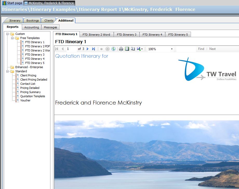Viewport: 239px width, 189px height.
Task: Select the FTD Itinerary 2 Word tab
Action: 96,35
